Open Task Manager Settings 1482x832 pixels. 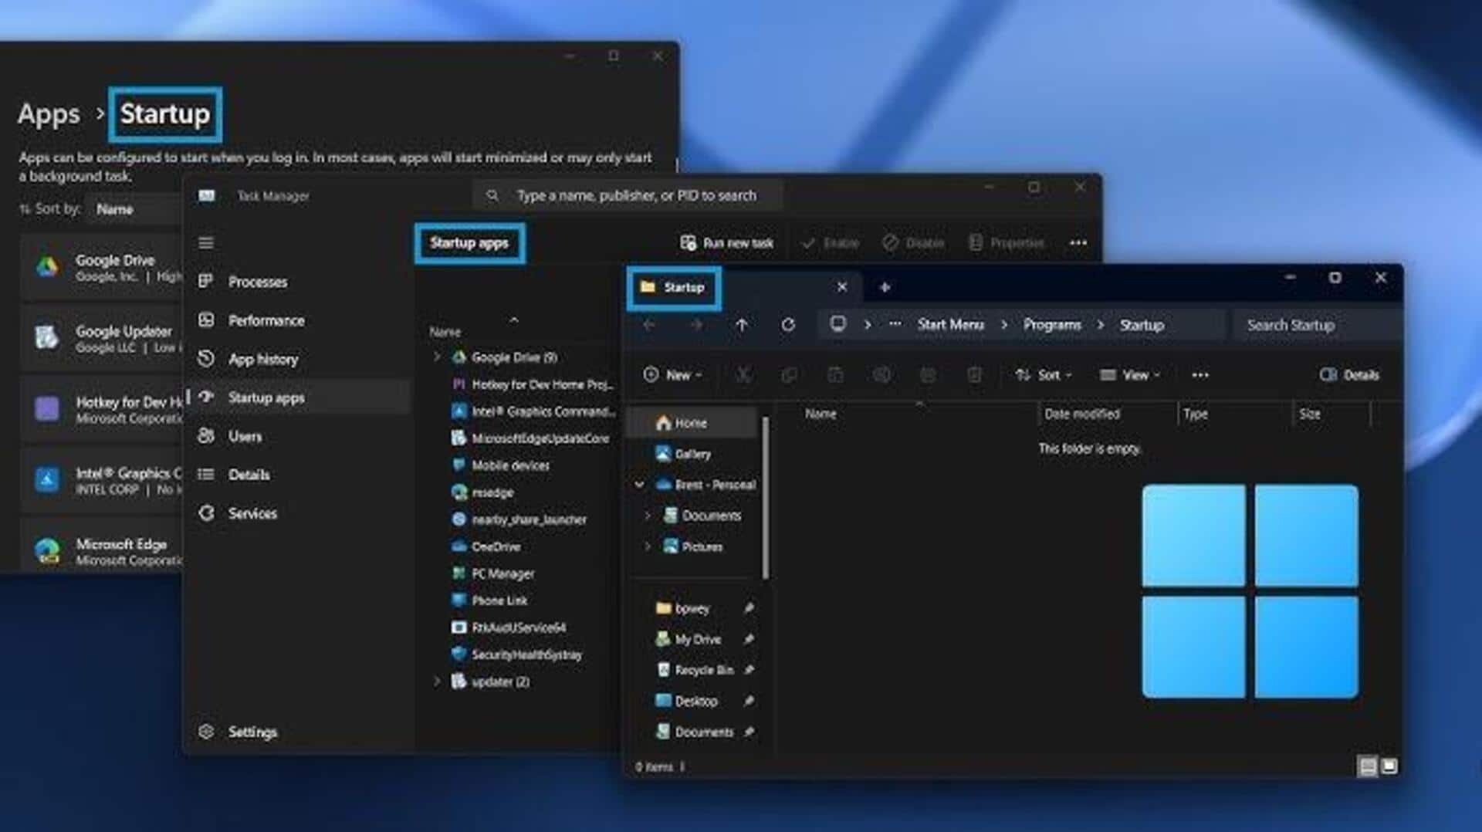pos(252,732)
